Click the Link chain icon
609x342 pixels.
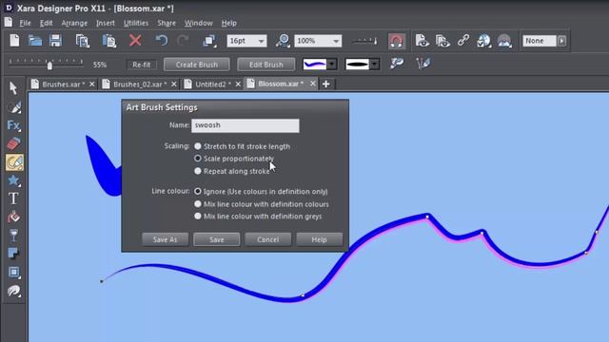pyautogui.click(x=463, y=40)
